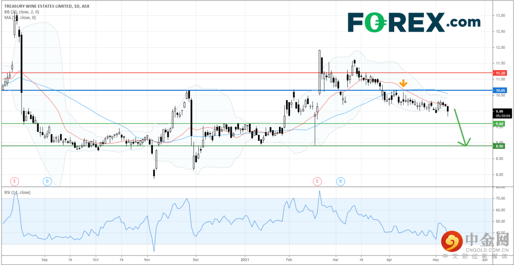Image resolution: width=516 pixels, height=265 pixels.
Task: Open the dividend D marker near March 2021
Action: (x=340, y=181)
